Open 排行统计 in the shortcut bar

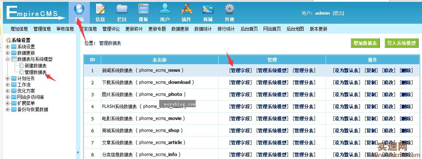pos(226,29)
